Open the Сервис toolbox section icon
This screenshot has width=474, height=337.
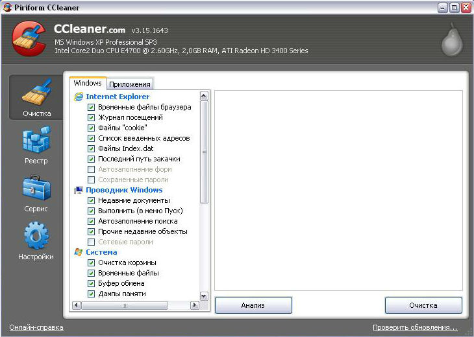(x=36, y=187)
